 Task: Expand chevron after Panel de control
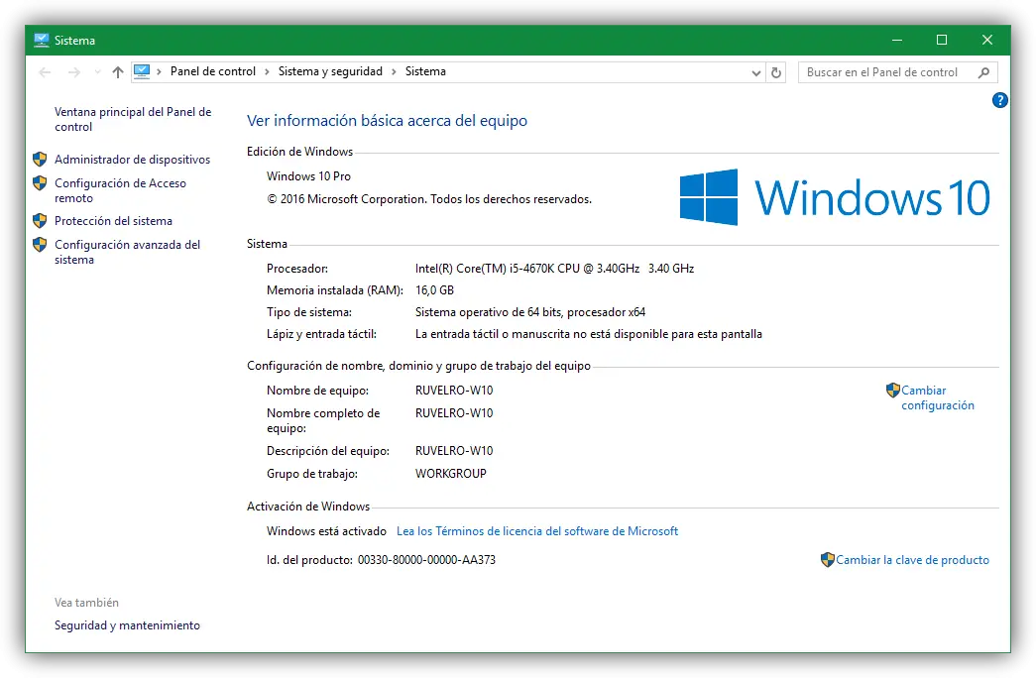[267, 72]
